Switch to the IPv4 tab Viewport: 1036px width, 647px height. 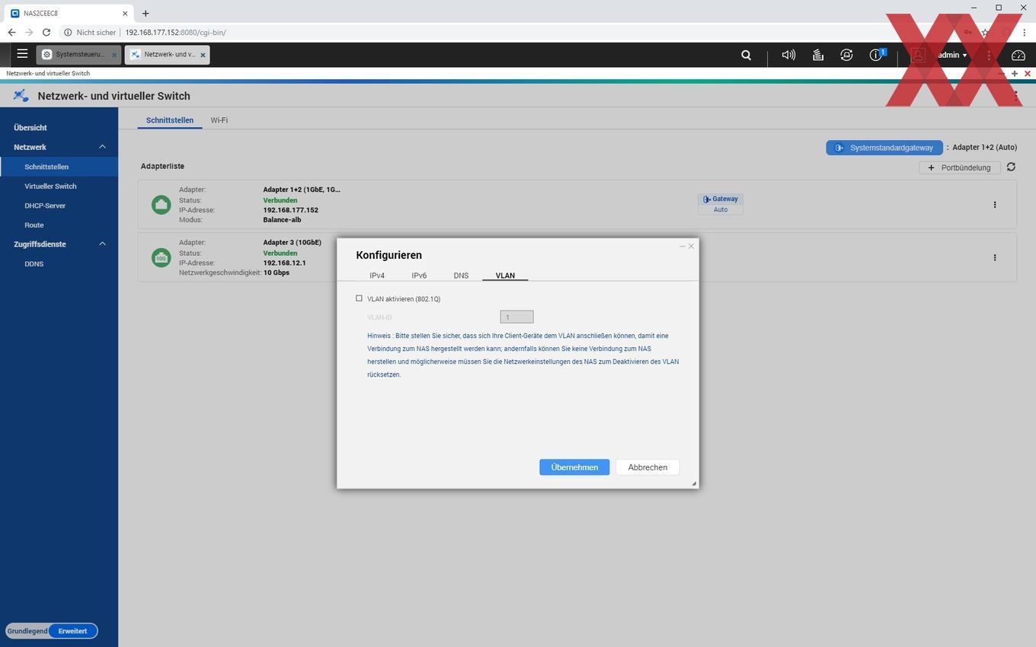click(377, 276)
